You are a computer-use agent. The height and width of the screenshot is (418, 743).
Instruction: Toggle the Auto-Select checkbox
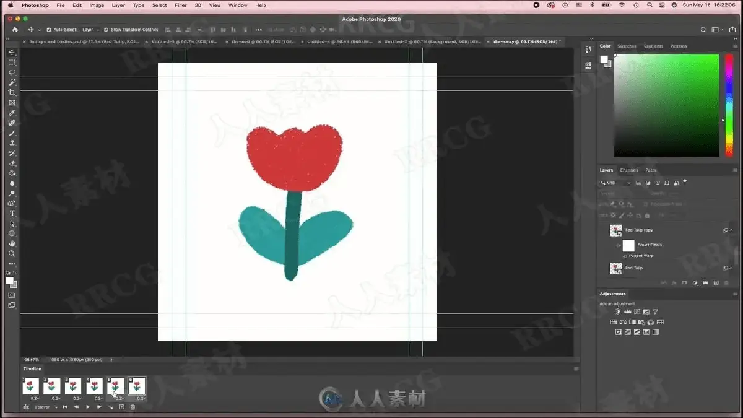(x=49, y=30)
